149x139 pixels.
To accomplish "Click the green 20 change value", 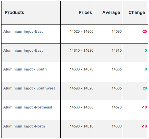I will point(145,88).
